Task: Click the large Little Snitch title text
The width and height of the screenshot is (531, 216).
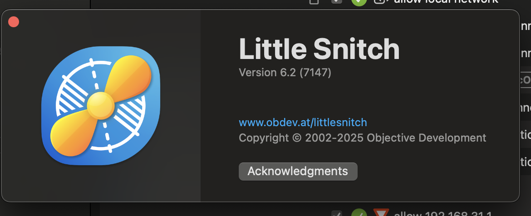Action: 320,49
